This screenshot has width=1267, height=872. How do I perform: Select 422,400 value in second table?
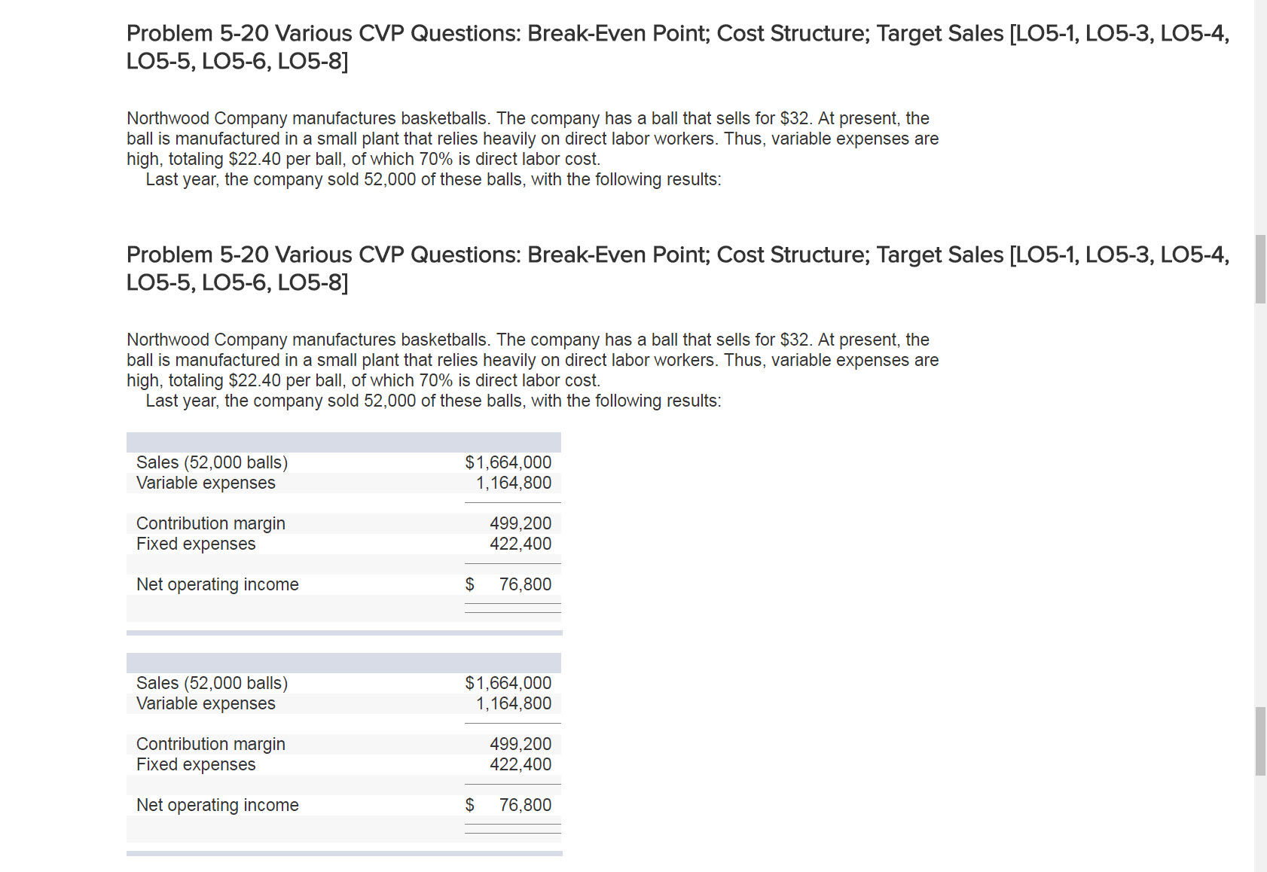[x=521, y=764]
